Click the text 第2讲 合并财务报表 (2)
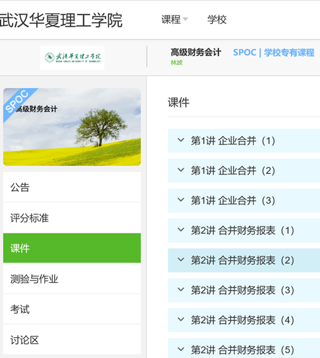The height and width of the screenshot is (358, 320). (x=242, y=260)
